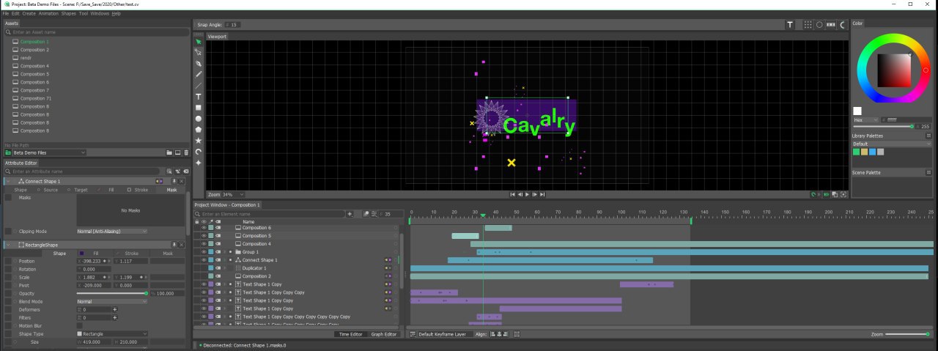Open the Shapes menu
Screen dimensions: 938x351
68,13
